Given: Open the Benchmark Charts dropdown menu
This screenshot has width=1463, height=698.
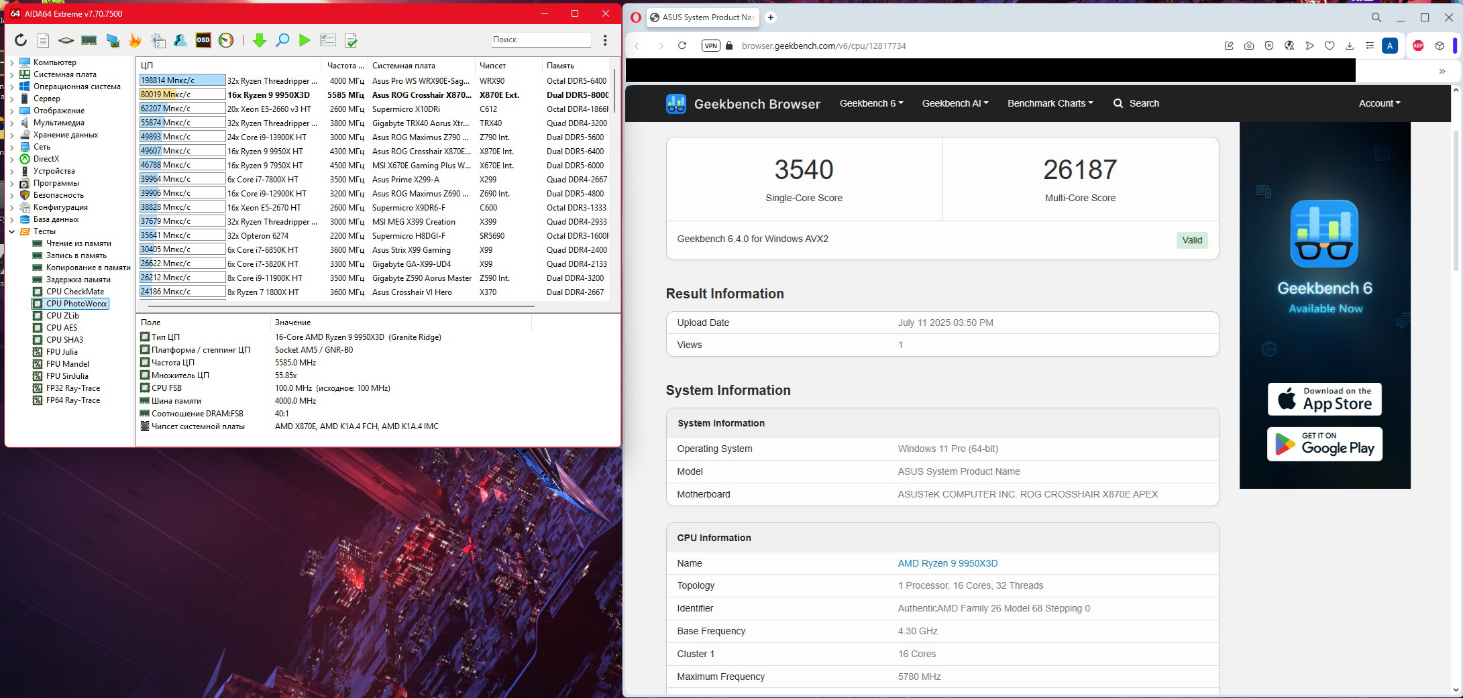Looking at the screenshot, I should tap(1050, 103).
